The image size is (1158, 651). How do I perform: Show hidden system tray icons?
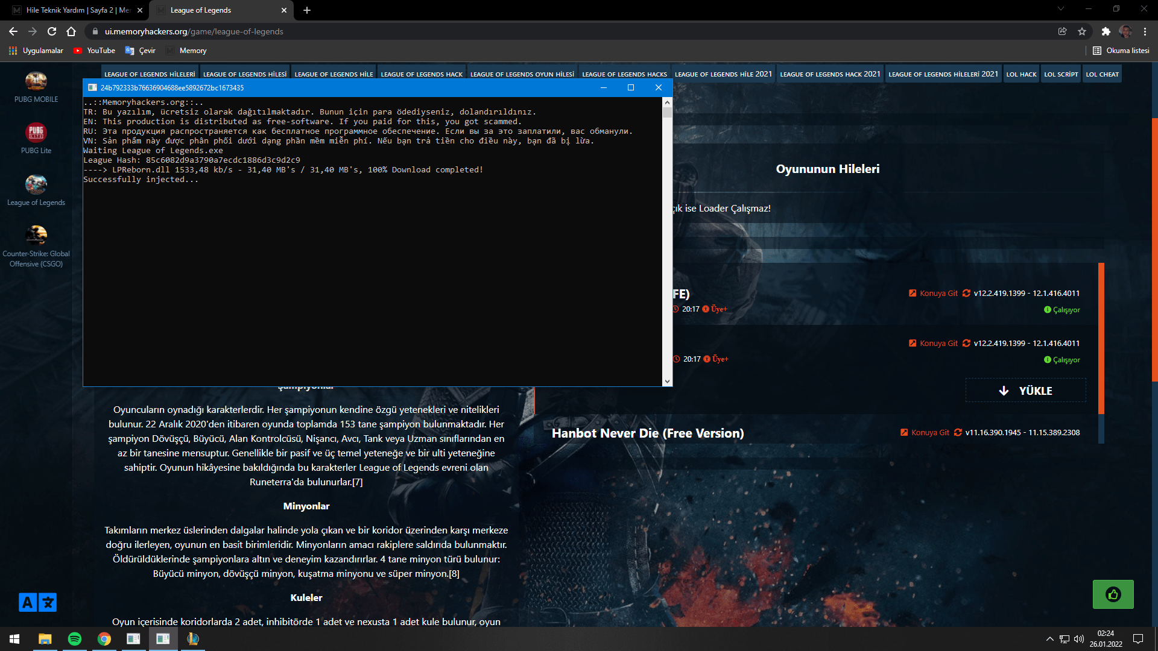(x=1050, y=639)
